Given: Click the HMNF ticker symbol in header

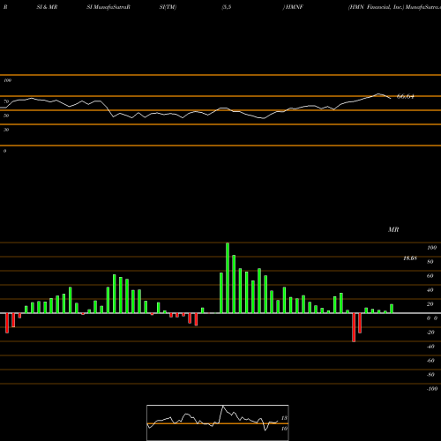Looking at the screenshot, I should [294, 7].
